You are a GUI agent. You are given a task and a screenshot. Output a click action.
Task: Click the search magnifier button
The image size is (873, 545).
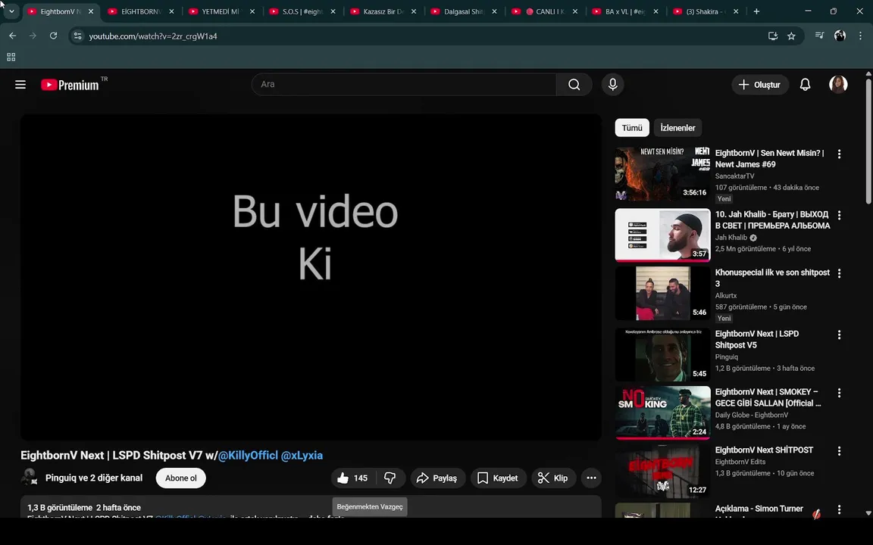(x=574, y=85)
